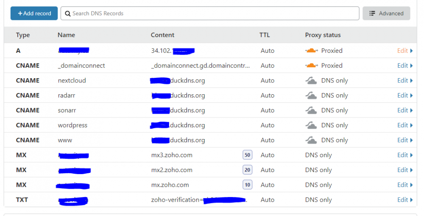Click the TTL column header

click(x=265, y=35)
